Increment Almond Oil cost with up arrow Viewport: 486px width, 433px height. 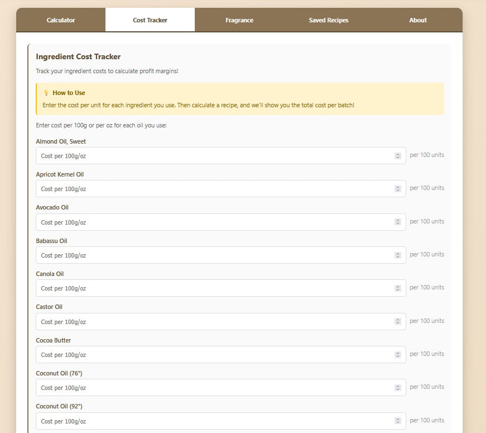(x=397, y=154)
